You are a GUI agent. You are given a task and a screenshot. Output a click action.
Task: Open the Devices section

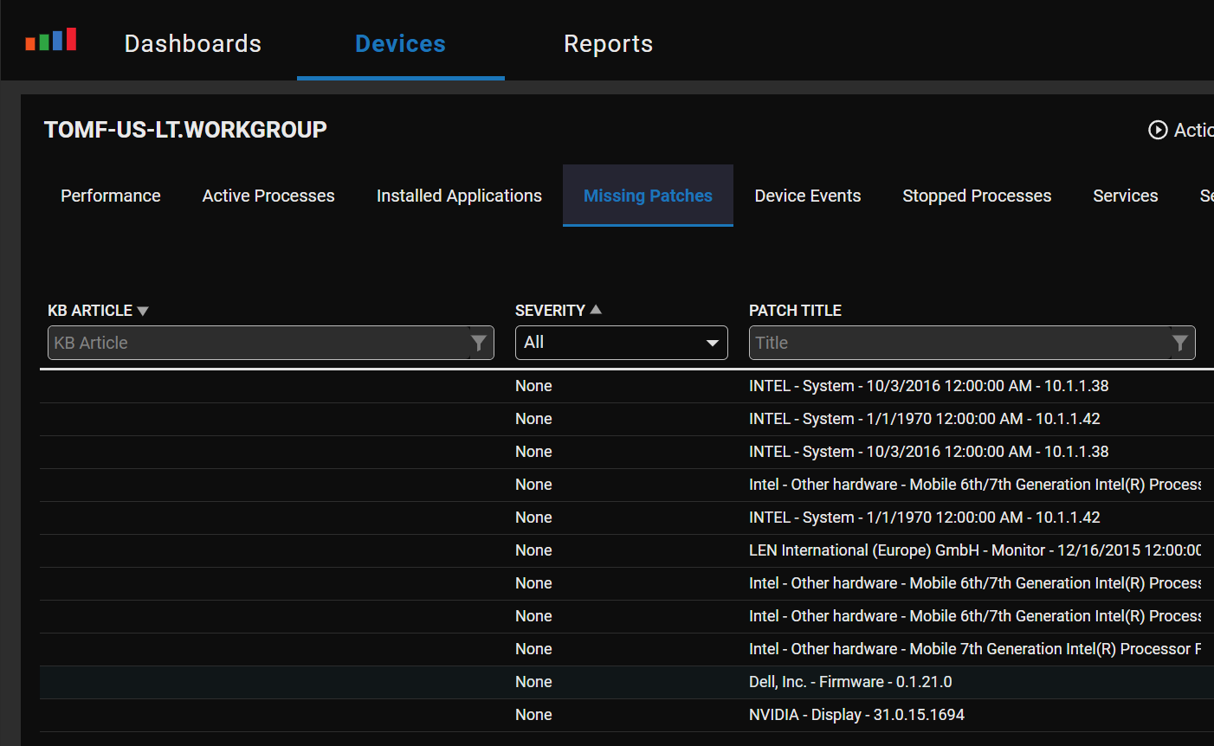coord(400,43)
